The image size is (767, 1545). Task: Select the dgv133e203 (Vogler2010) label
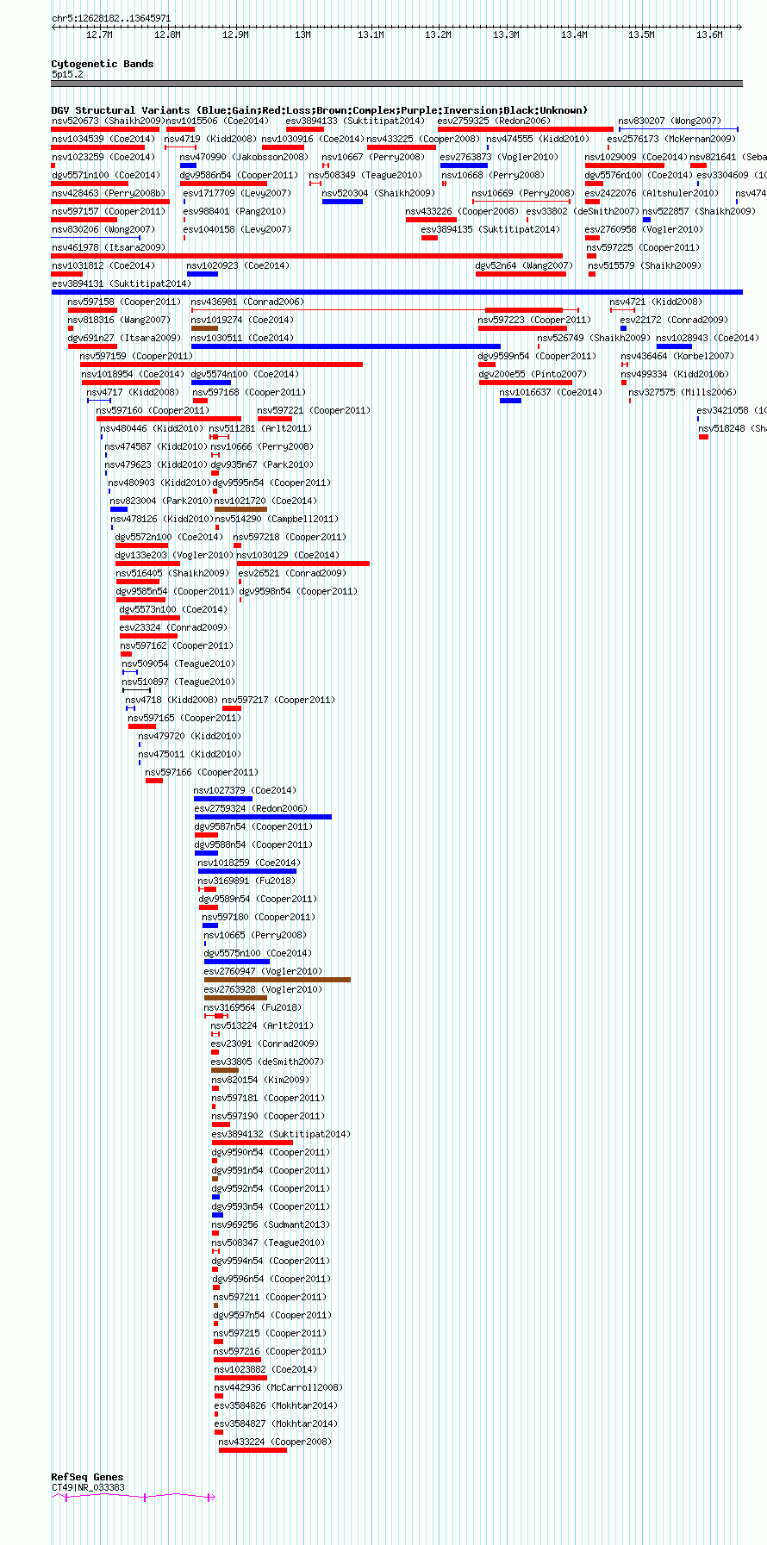pyautogui.click(x=174, y=555)
